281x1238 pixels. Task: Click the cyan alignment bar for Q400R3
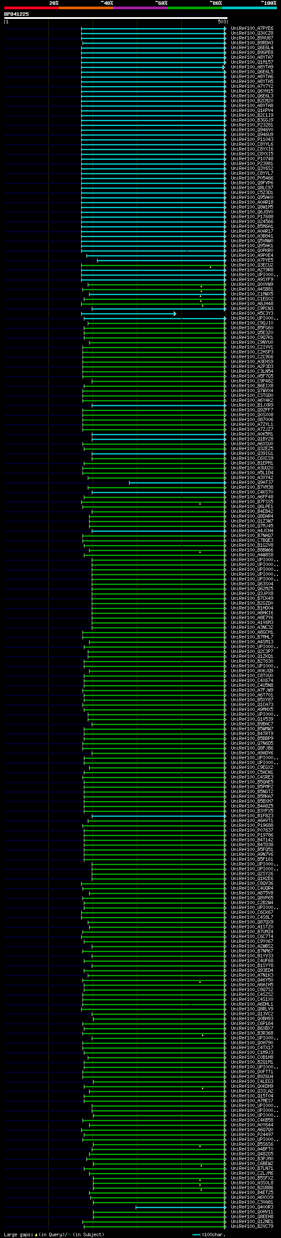click(180, 1207)
